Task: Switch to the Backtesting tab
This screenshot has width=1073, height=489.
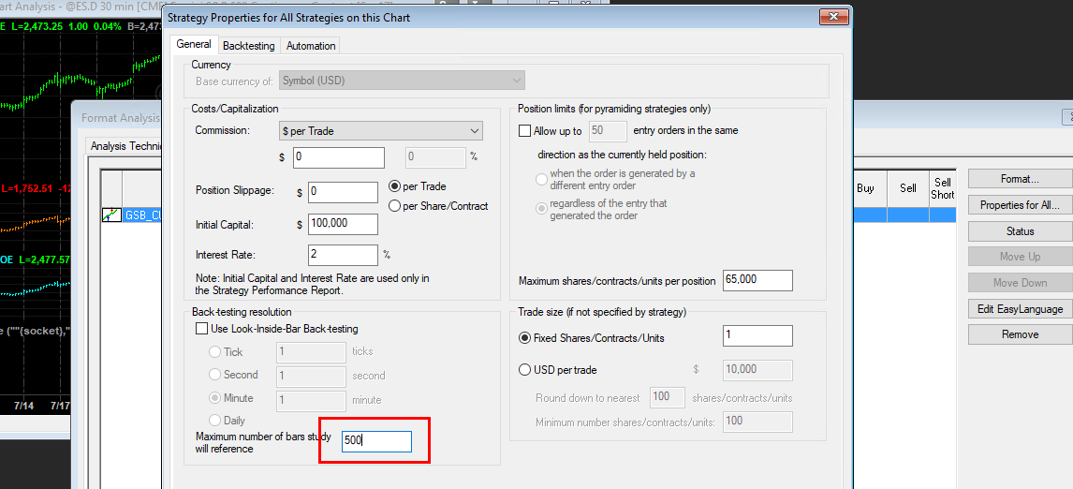Action: click(249, 46)
